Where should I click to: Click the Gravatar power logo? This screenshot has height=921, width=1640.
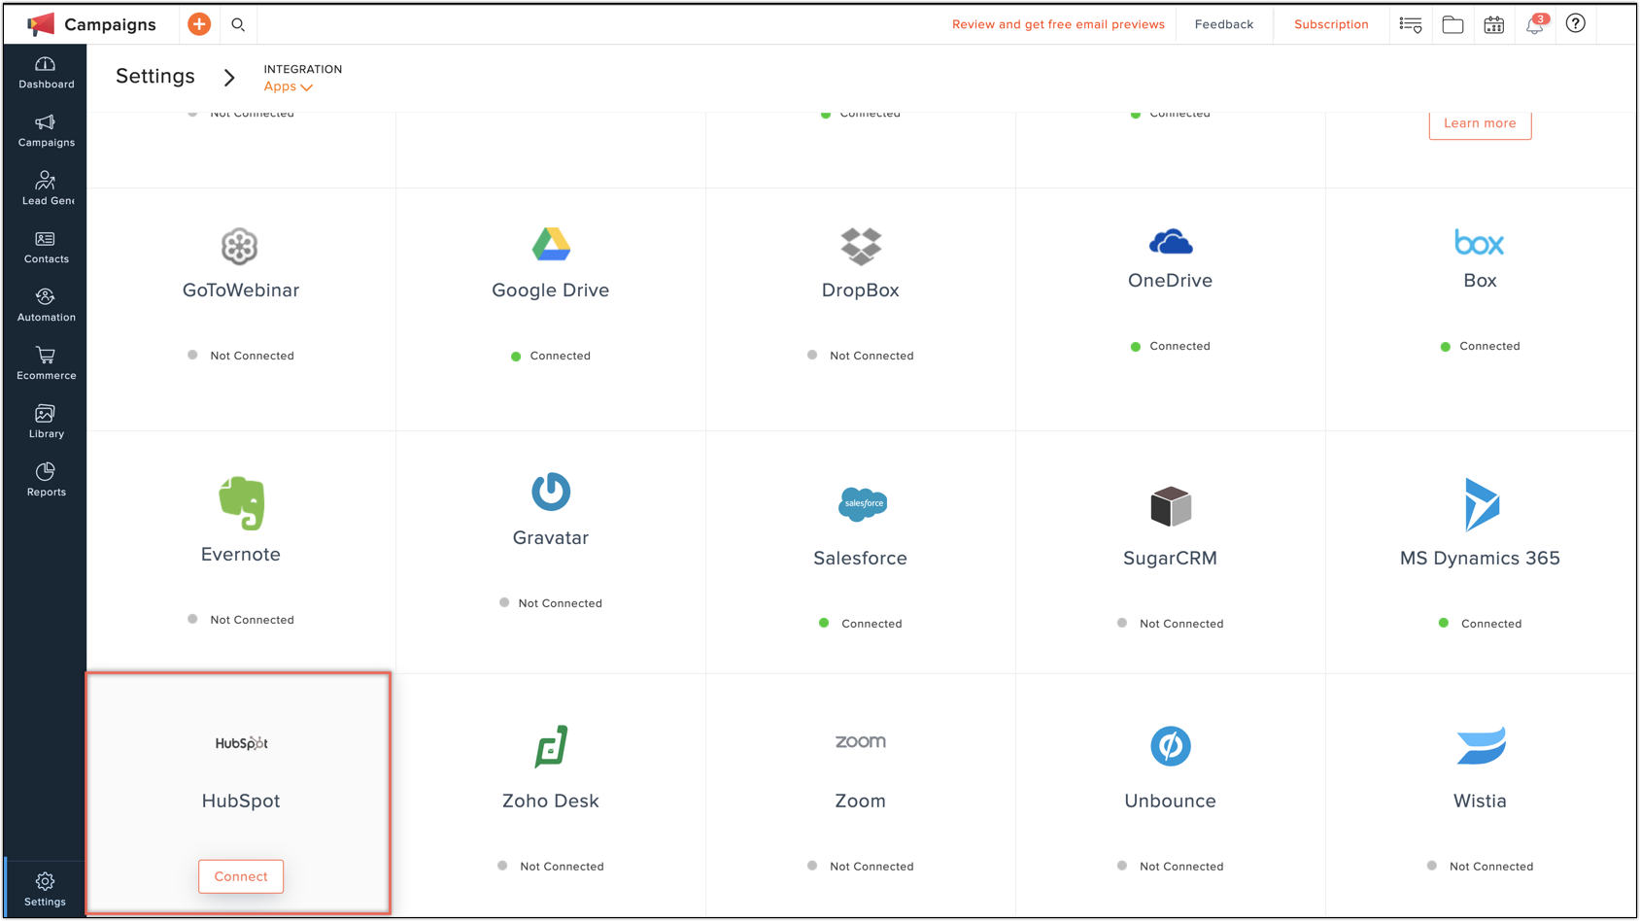(551, 492)
